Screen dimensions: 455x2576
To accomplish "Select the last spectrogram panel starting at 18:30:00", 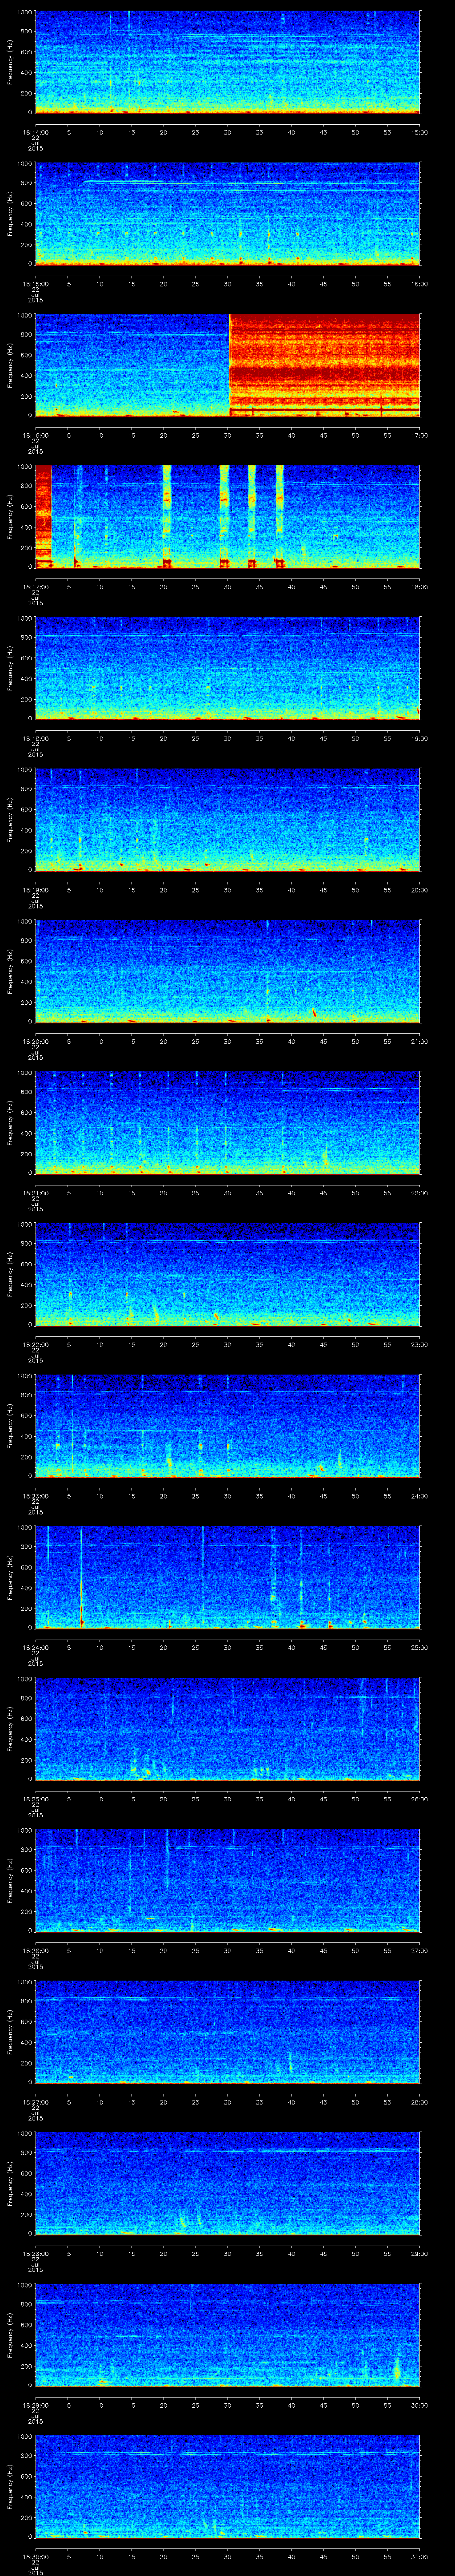I will (227, 2487).
